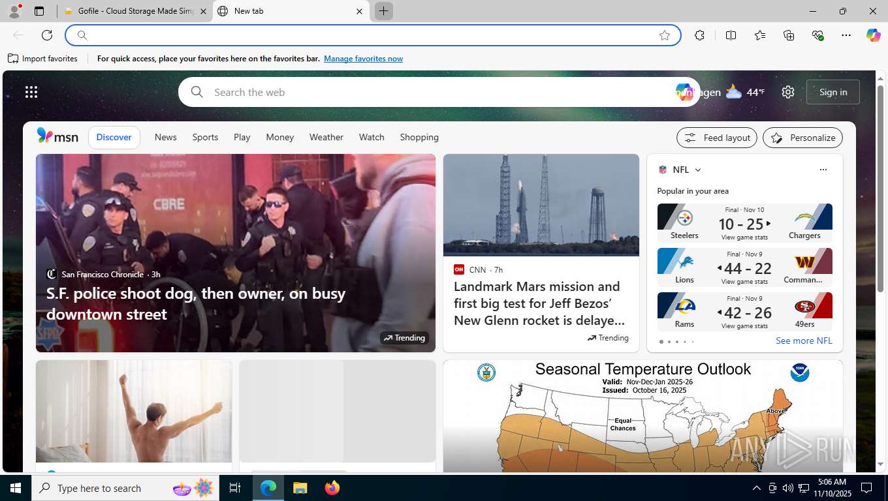The height and width of the screenshot is (501, 888).
Task: Open the Play tab
Action: tap(242, 137)
